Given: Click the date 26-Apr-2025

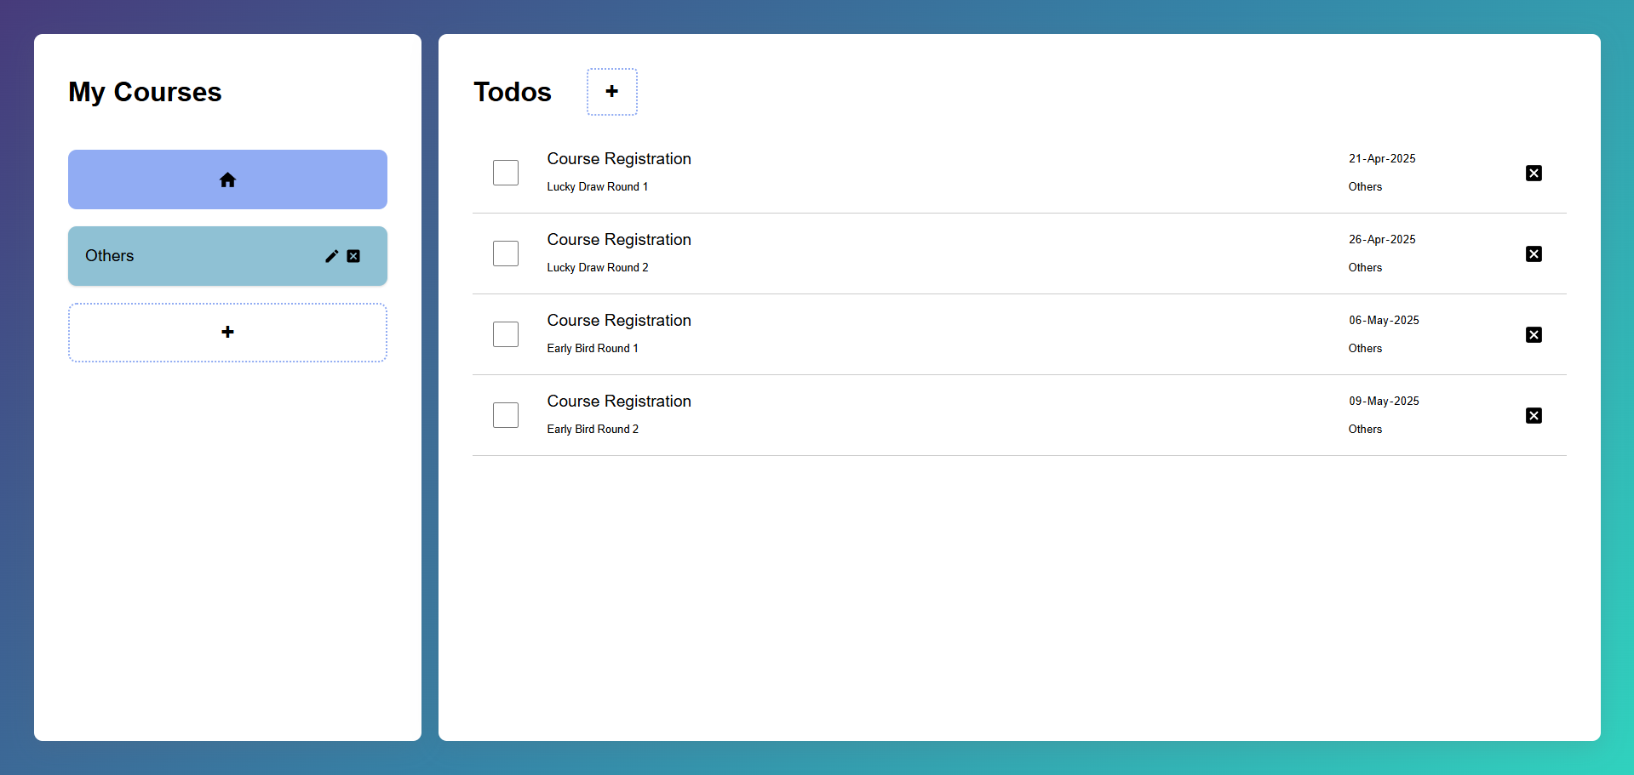Looking at the screenshot, I should [1382, 240].
